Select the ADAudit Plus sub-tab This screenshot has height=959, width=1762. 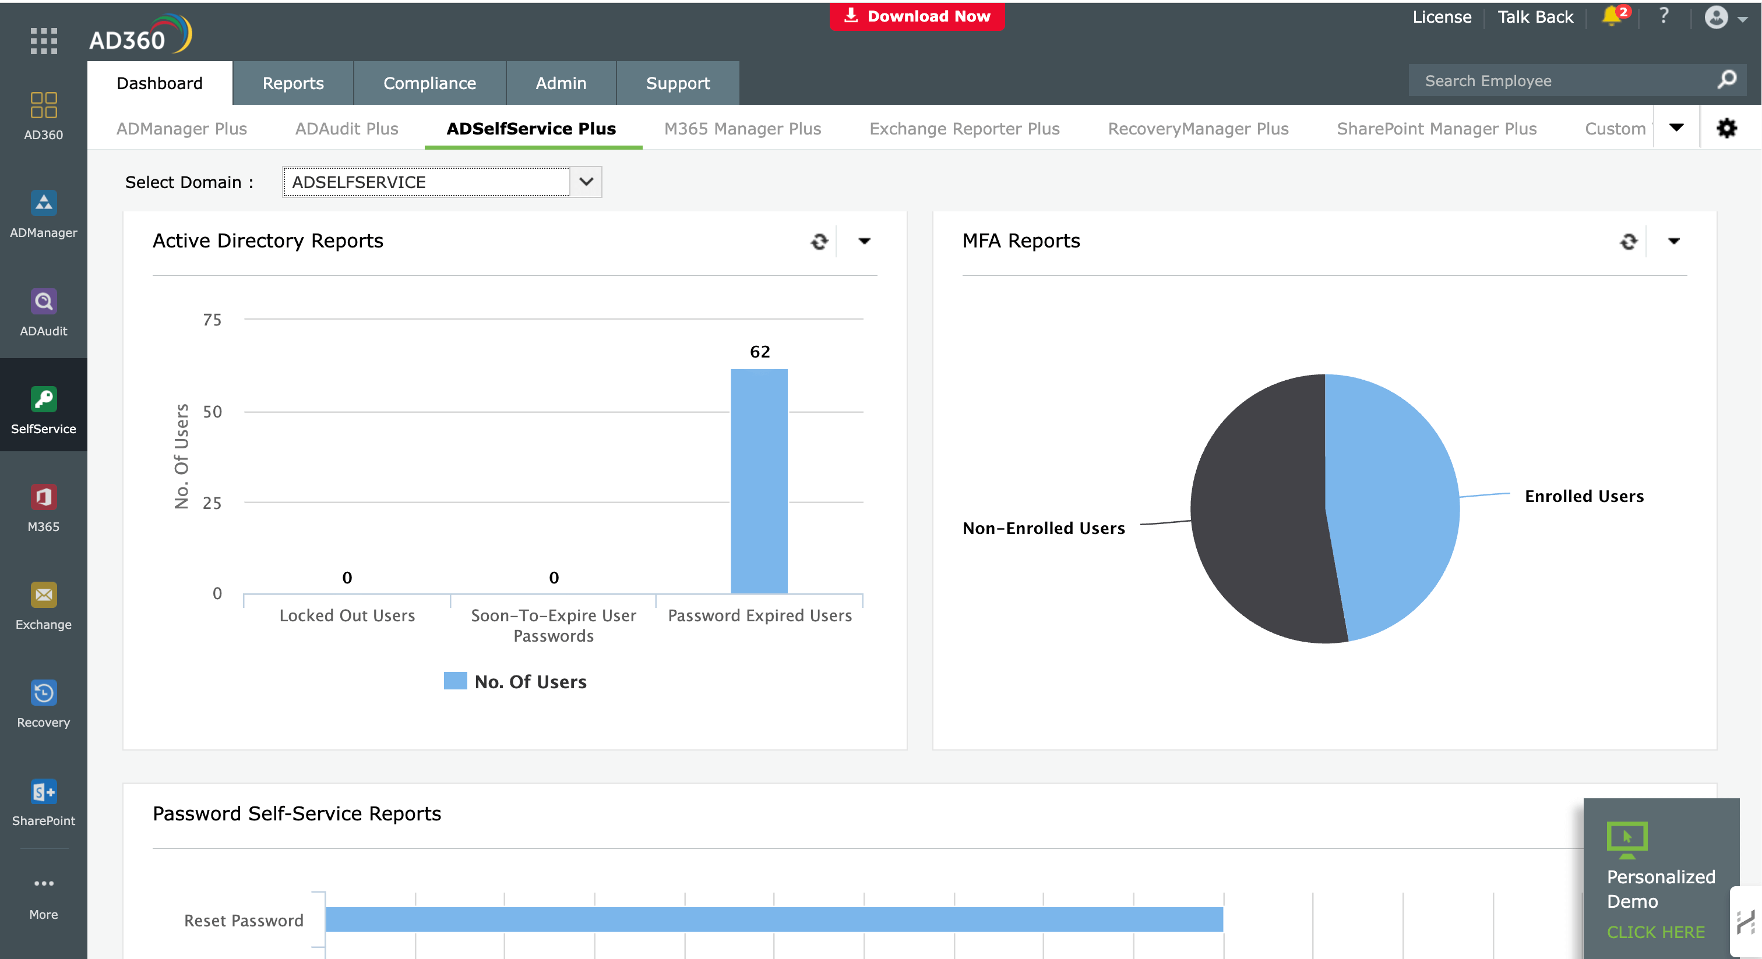click(346, 129)
